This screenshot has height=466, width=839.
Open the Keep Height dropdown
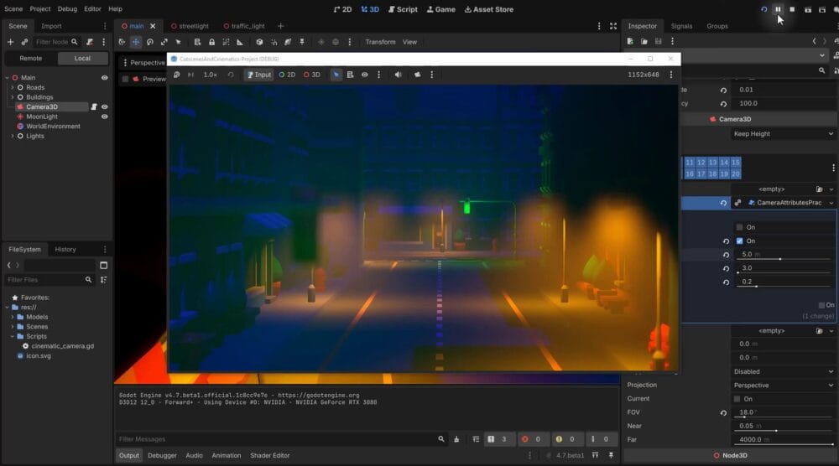(x=783, y=133)
